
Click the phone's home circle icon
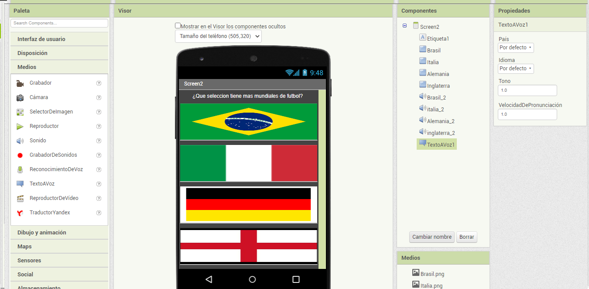click(252, 279)
